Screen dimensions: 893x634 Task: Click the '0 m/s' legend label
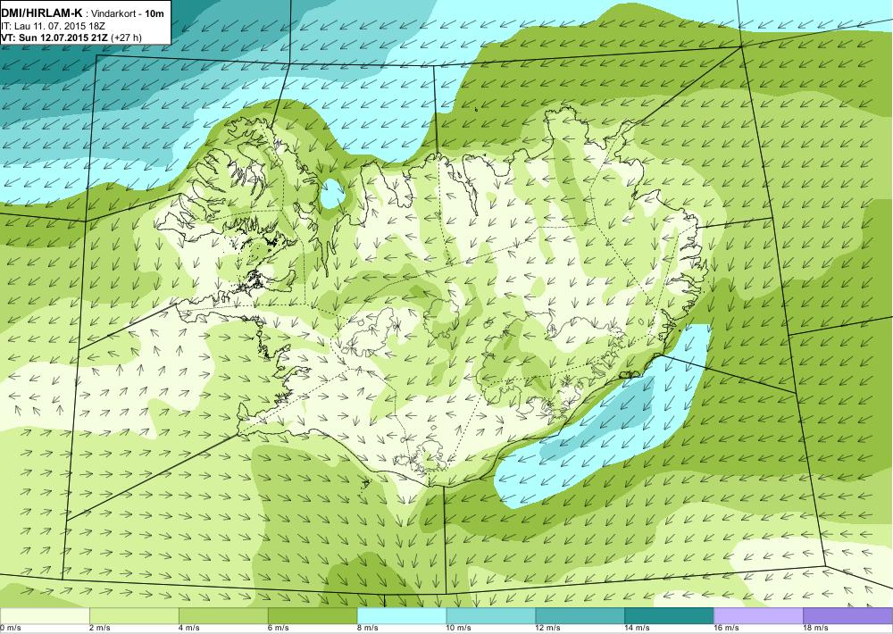[10, 629]
